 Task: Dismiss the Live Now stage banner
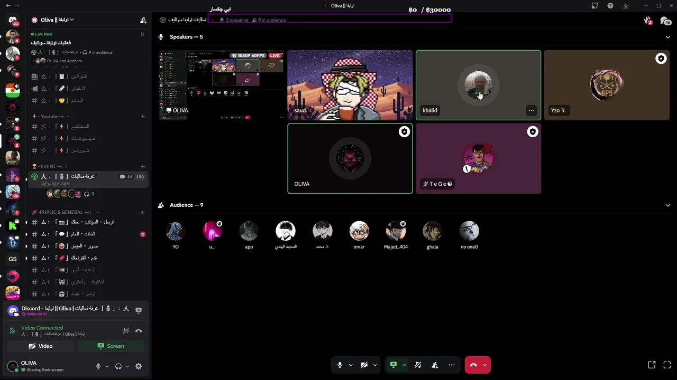pos(142,34)
